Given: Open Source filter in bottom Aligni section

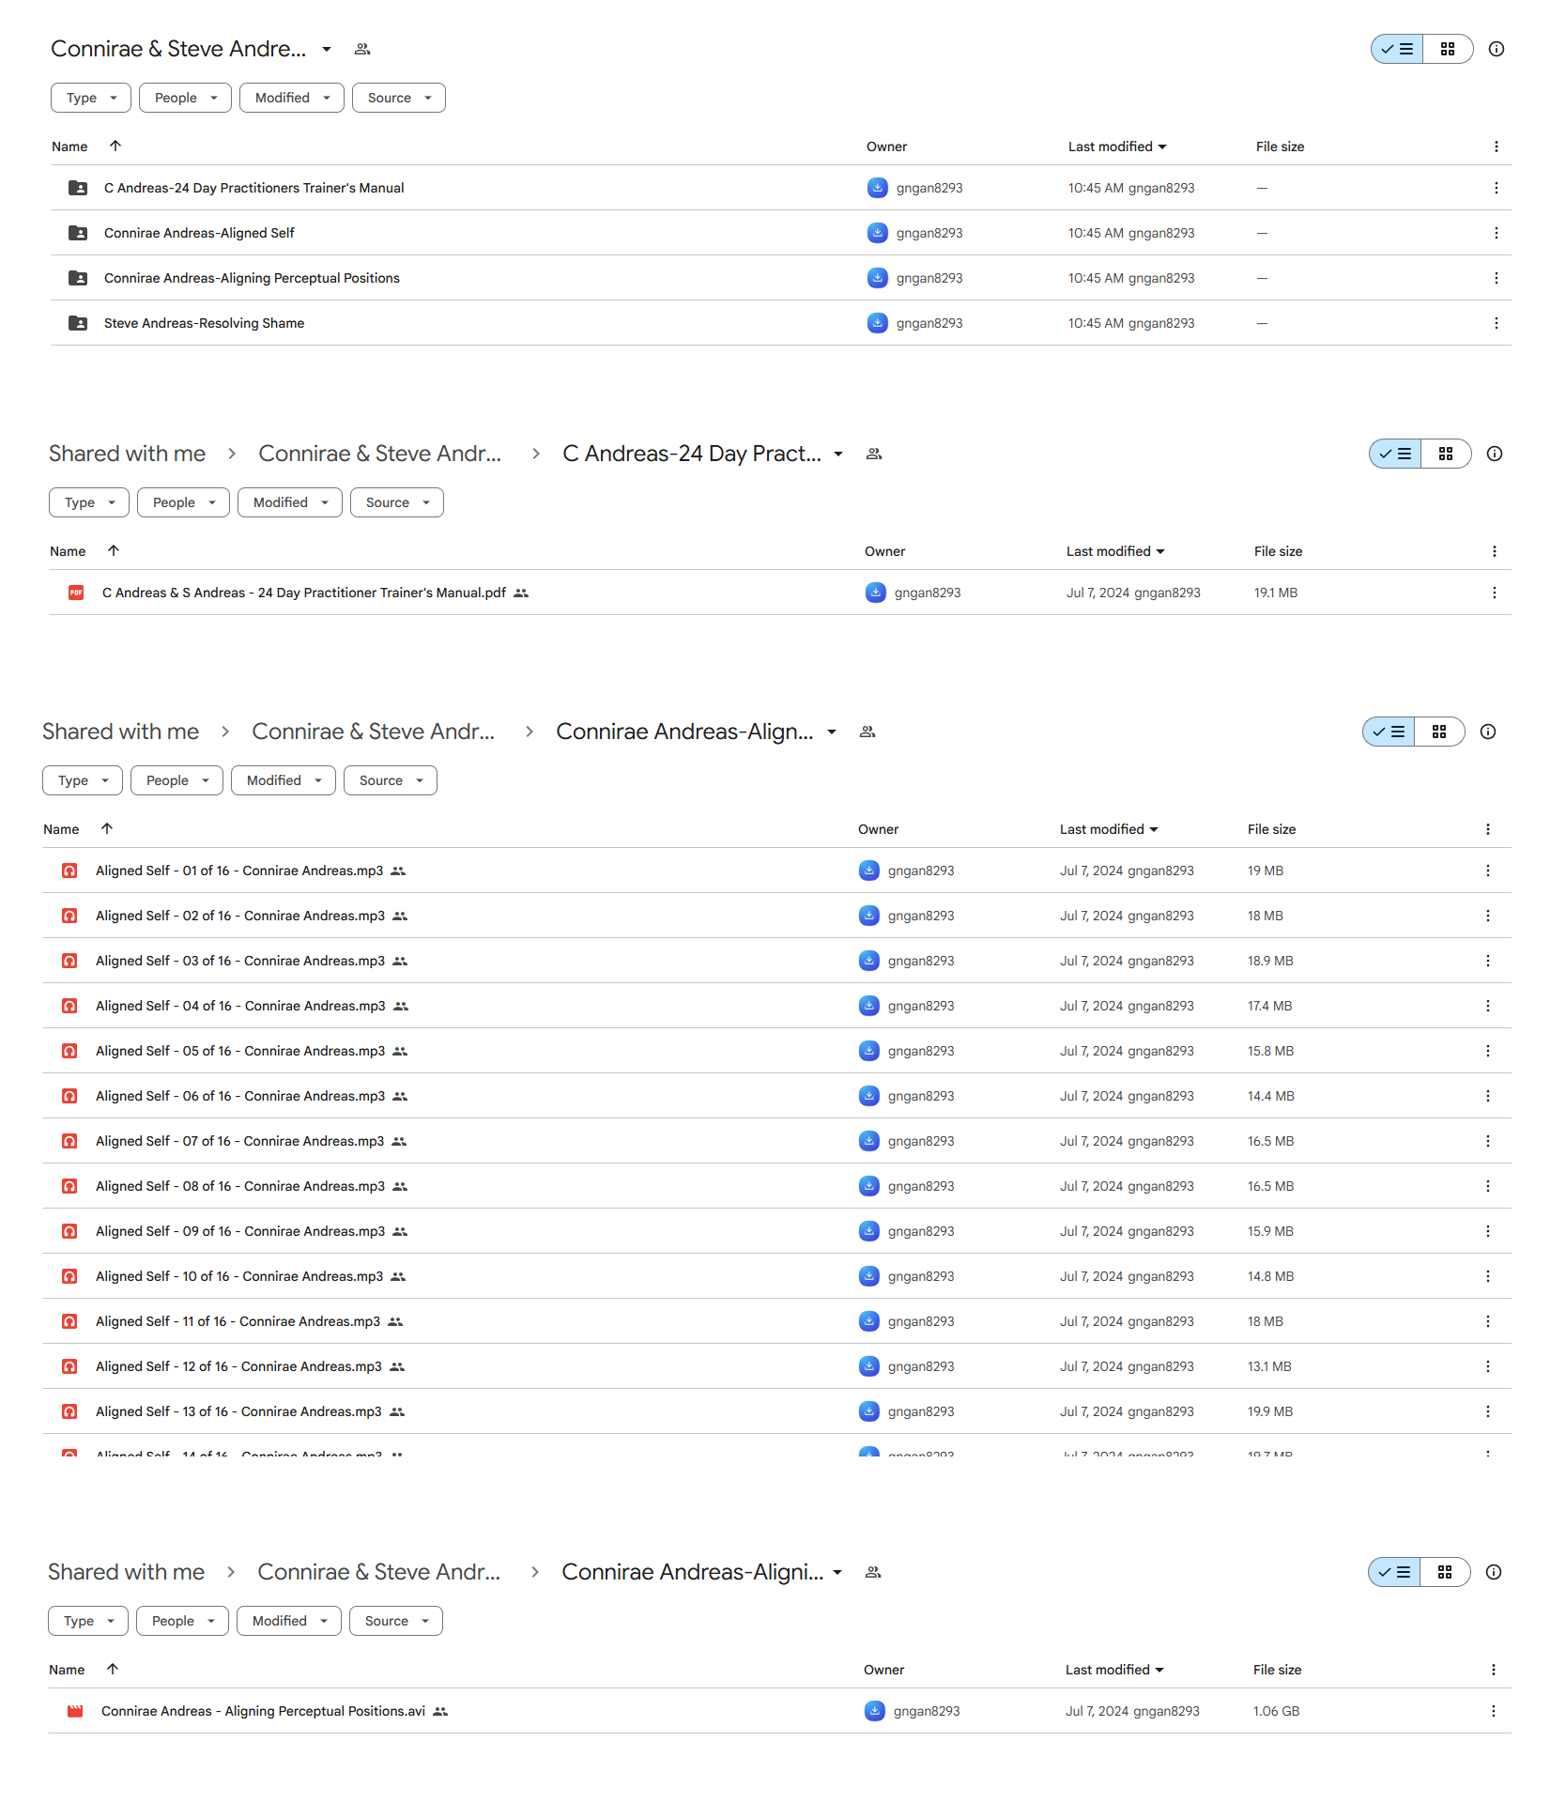Looking at the screenshot, I should click(396, 1621).
